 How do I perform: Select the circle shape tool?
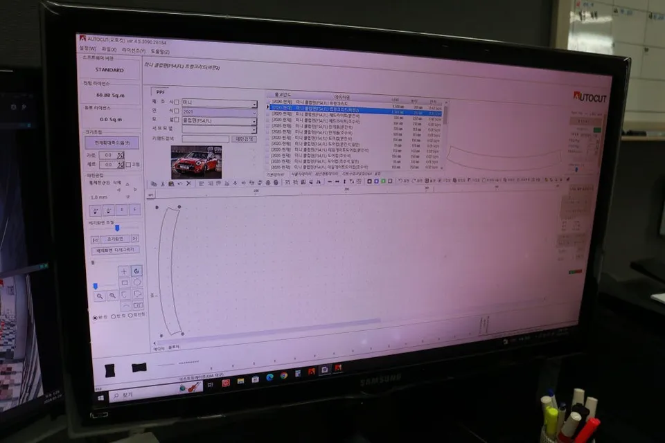(x=137, y=282)
